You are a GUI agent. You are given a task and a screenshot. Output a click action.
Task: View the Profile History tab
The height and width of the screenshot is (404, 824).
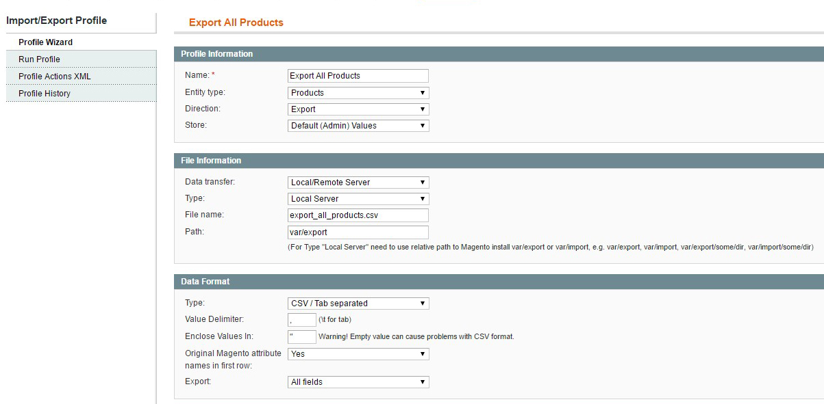tap(45, 94)
